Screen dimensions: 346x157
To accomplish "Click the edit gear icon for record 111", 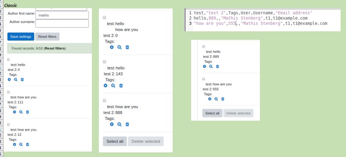I will 15,112.
